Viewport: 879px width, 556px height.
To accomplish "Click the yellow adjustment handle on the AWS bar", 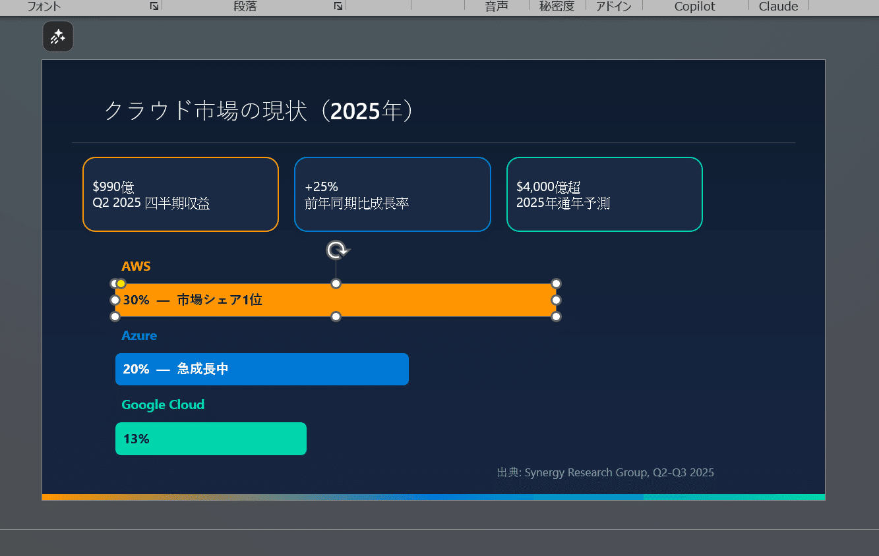I will tap(121, 284).
